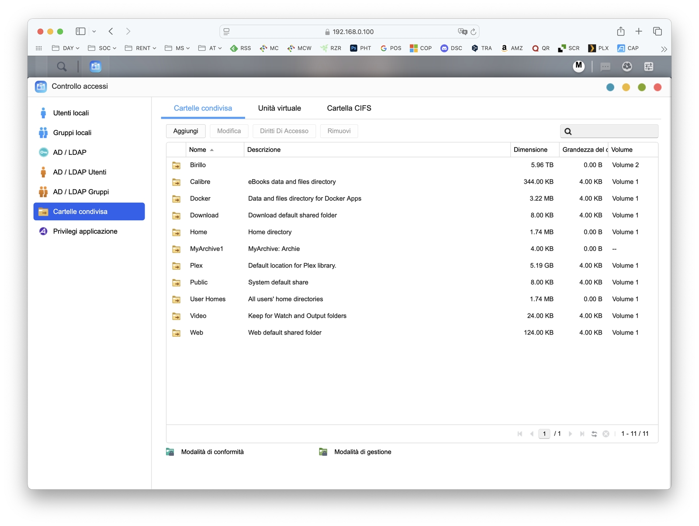Show more bookmarks with overflow chevron
Image resolution: width=699 pixels, height=526 pixels.
[x=664, y=49]
